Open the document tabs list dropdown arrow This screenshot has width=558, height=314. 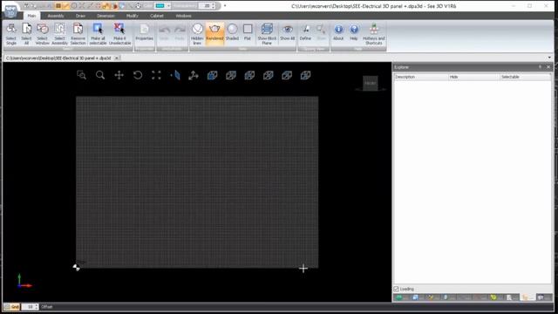[549, 58]
